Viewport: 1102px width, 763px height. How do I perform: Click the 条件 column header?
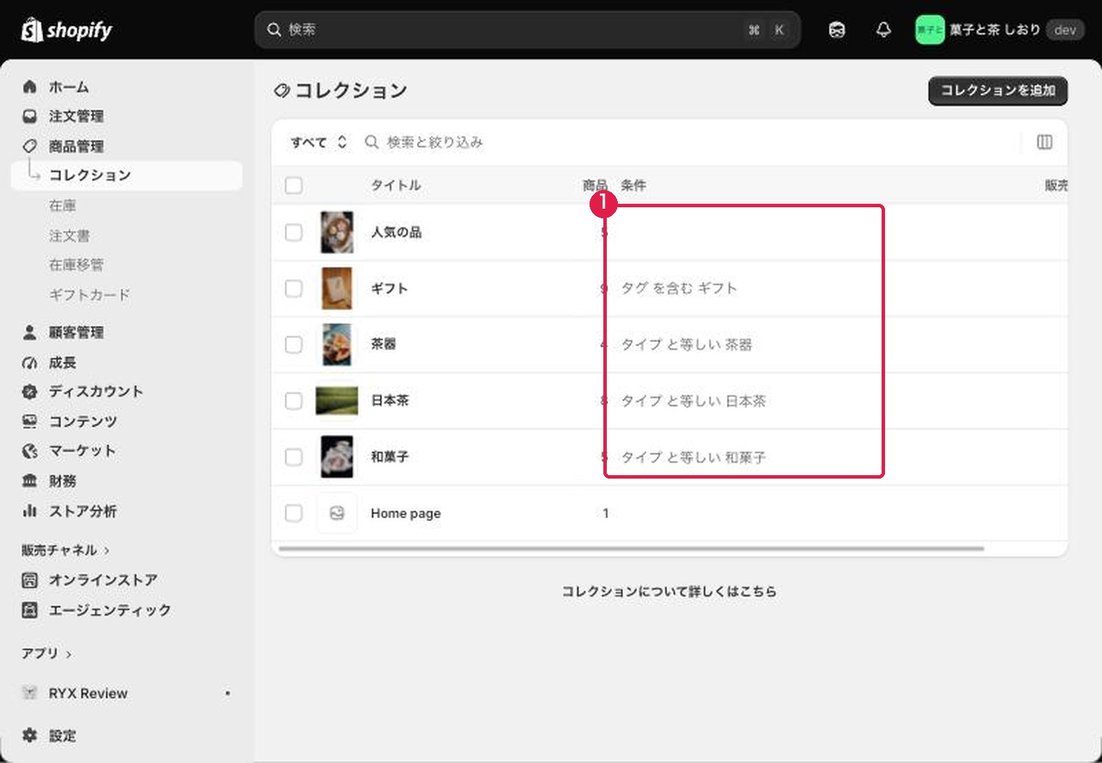pos(634,185)
